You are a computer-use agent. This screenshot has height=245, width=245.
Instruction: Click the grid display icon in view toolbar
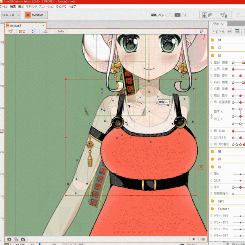coord(45,31)
